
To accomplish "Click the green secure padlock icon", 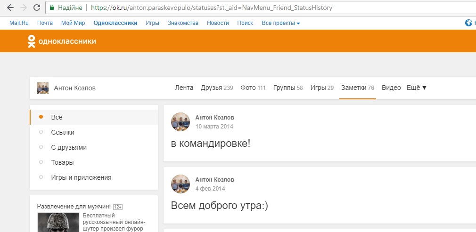I will [x=52, y=8].
